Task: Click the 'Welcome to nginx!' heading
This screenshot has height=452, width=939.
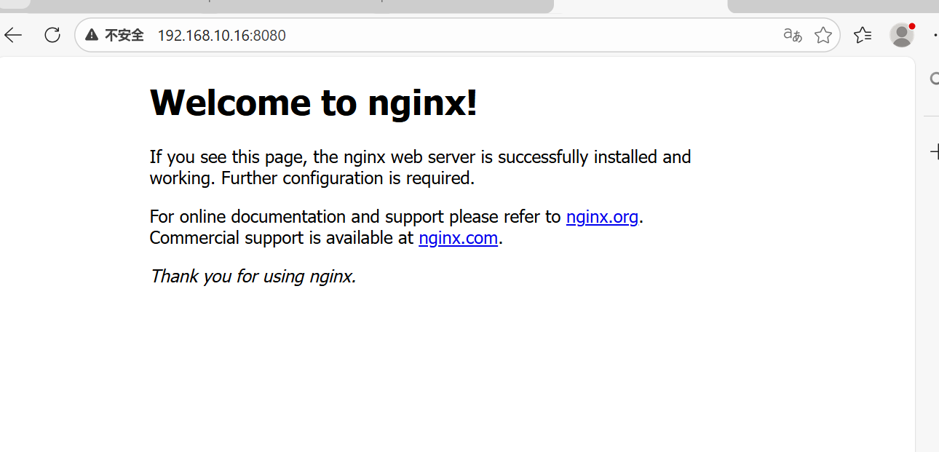Action: (x=314, y=102)
